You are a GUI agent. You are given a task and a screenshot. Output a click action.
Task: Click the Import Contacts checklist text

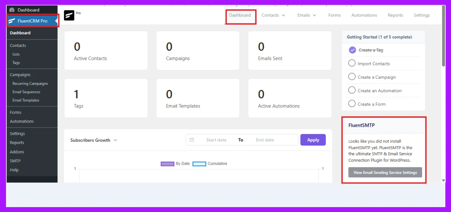tap(374, 64)
